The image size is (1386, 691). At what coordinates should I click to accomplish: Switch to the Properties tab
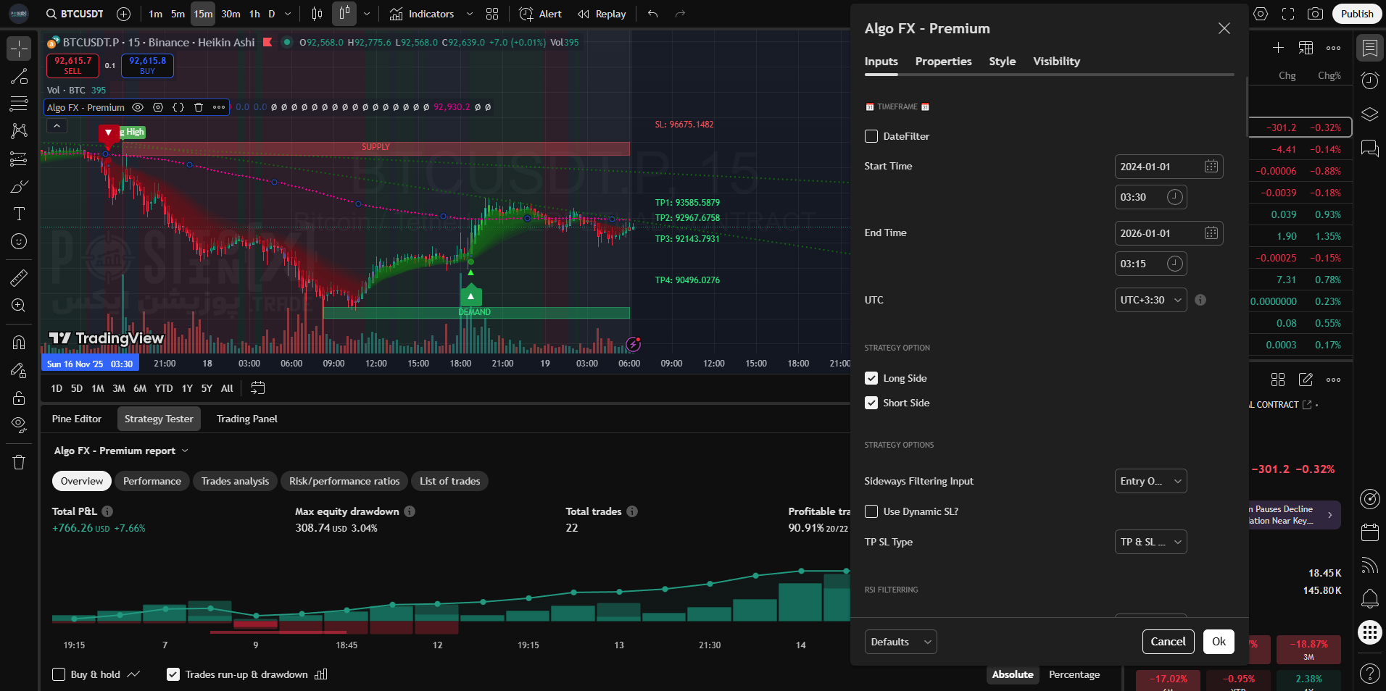coord(943,62)
